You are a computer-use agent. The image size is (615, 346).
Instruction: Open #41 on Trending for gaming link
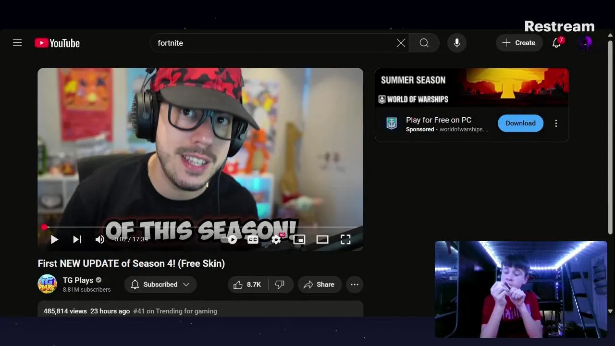[175, 311]
